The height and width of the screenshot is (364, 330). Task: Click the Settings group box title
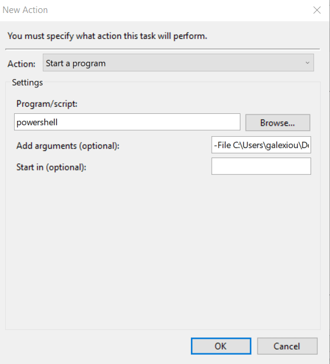pos(27,83)
